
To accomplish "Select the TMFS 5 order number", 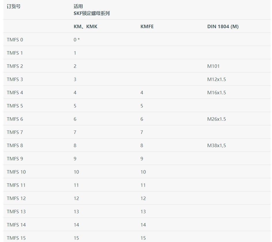I will coord(15,106).
